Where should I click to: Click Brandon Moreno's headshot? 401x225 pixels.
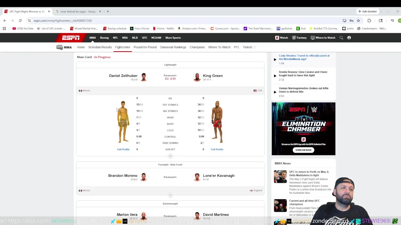click(x=143, y=177)
